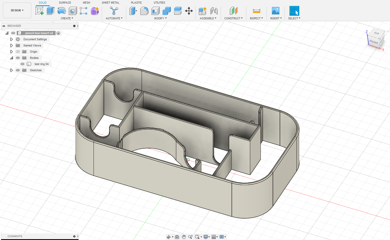Launch the Create Form tool
This screenshot has height=240, width=390.
(x=95, y=11)
